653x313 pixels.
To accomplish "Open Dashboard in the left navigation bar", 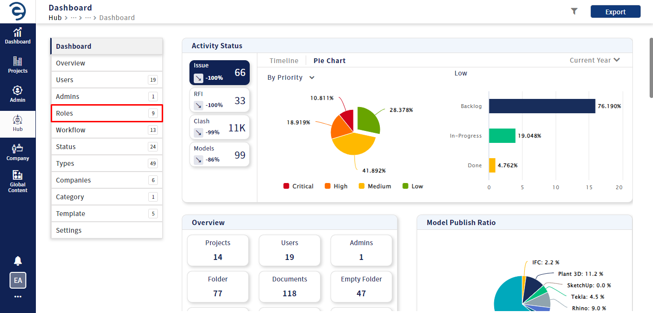I will [18, 36].
